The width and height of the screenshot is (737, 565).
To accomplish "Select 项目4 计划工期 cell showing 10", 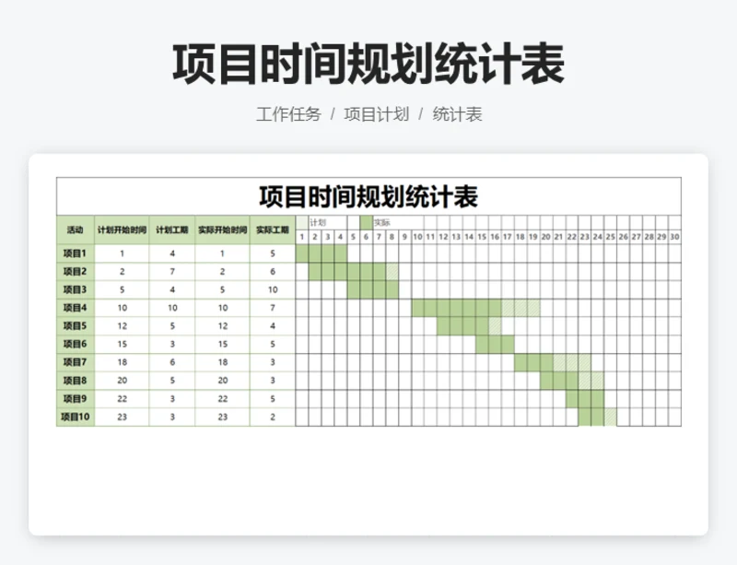I will coord(172,308).
